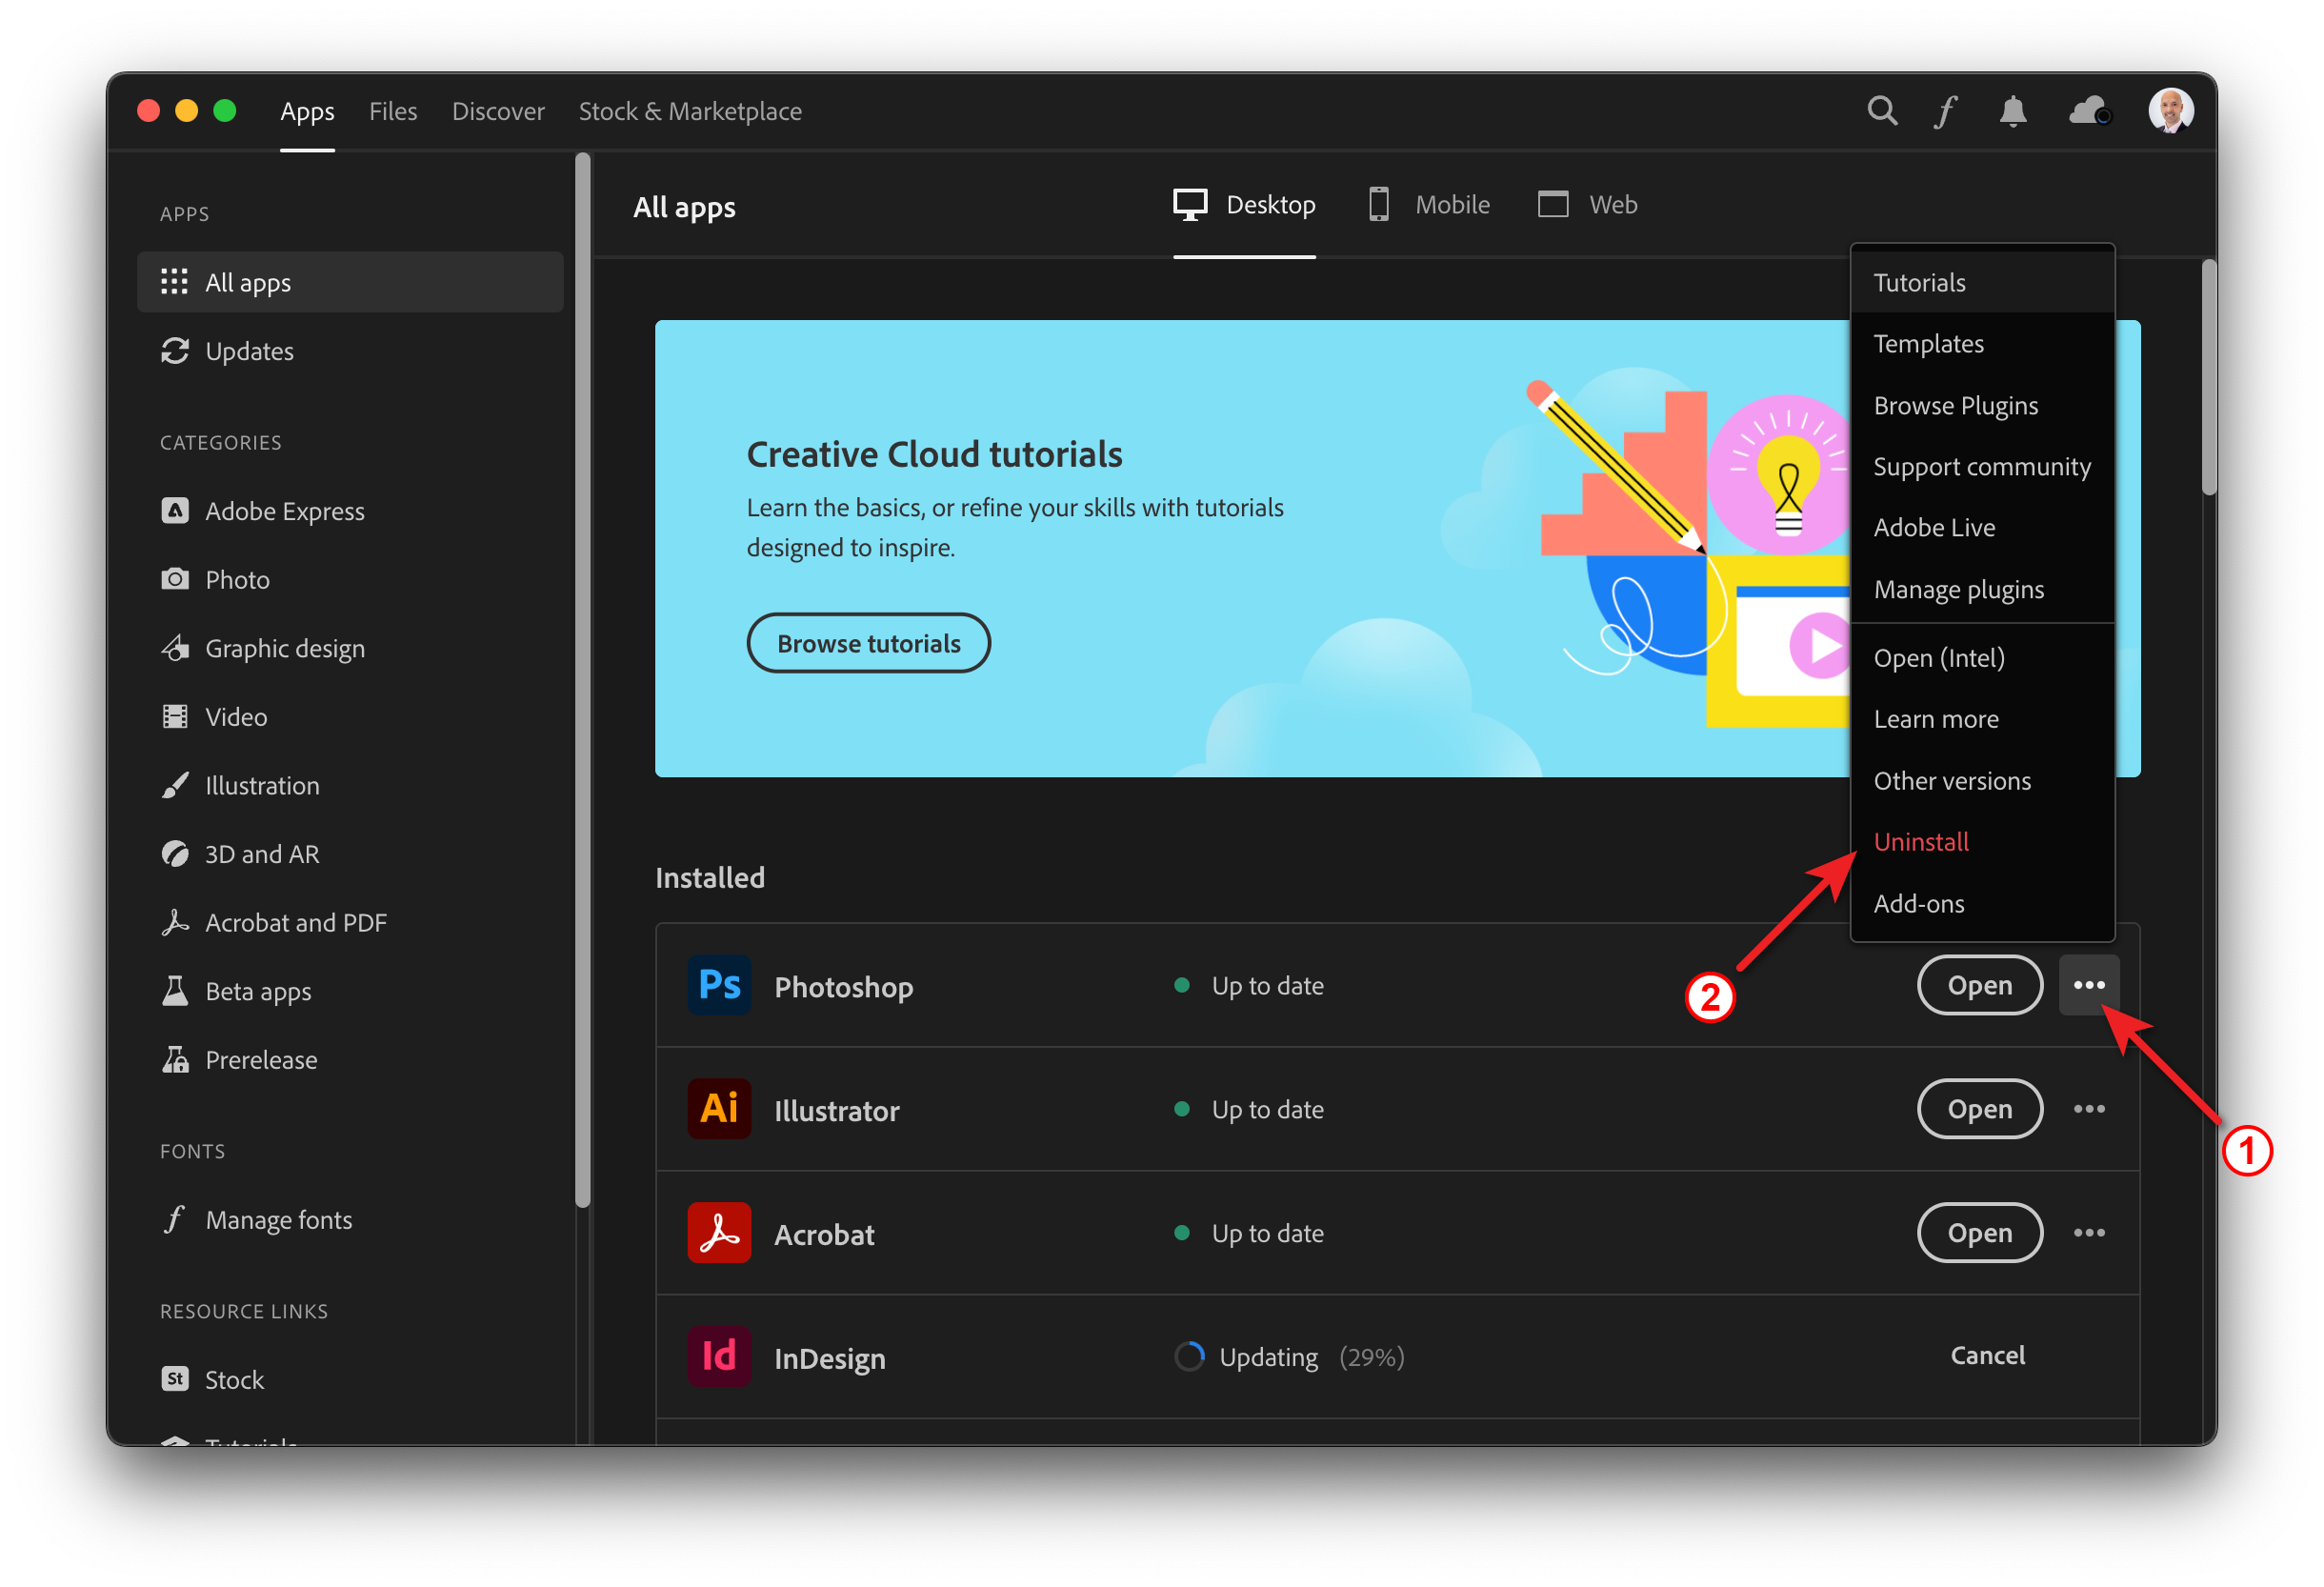Open Adobe Express category
Viewport: 2324px width, 1587px height.
pyautogui.click(x=350, y=511)
